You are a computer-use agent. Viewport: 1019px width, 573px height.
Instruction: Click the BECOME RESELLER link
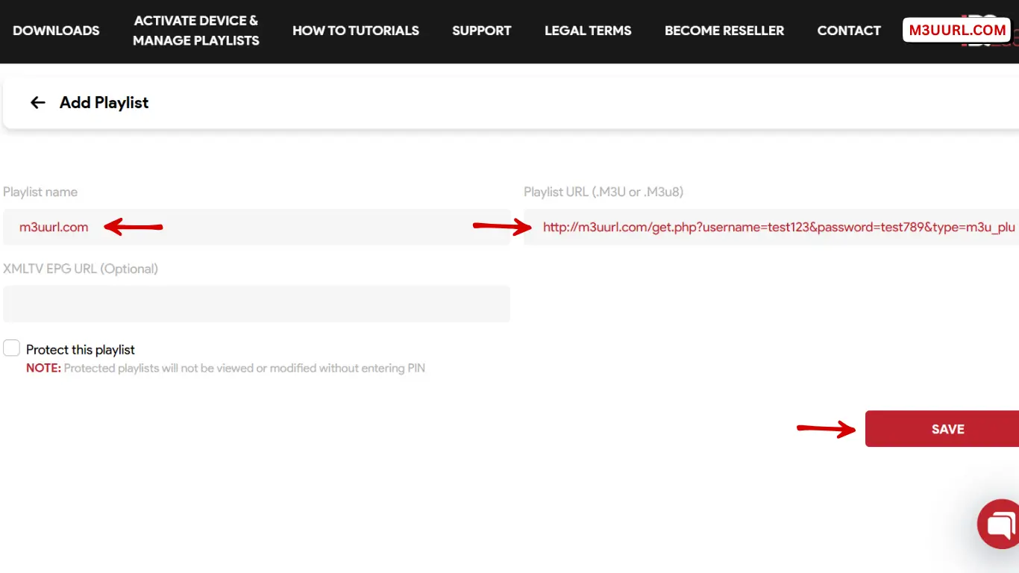point(724,31)
